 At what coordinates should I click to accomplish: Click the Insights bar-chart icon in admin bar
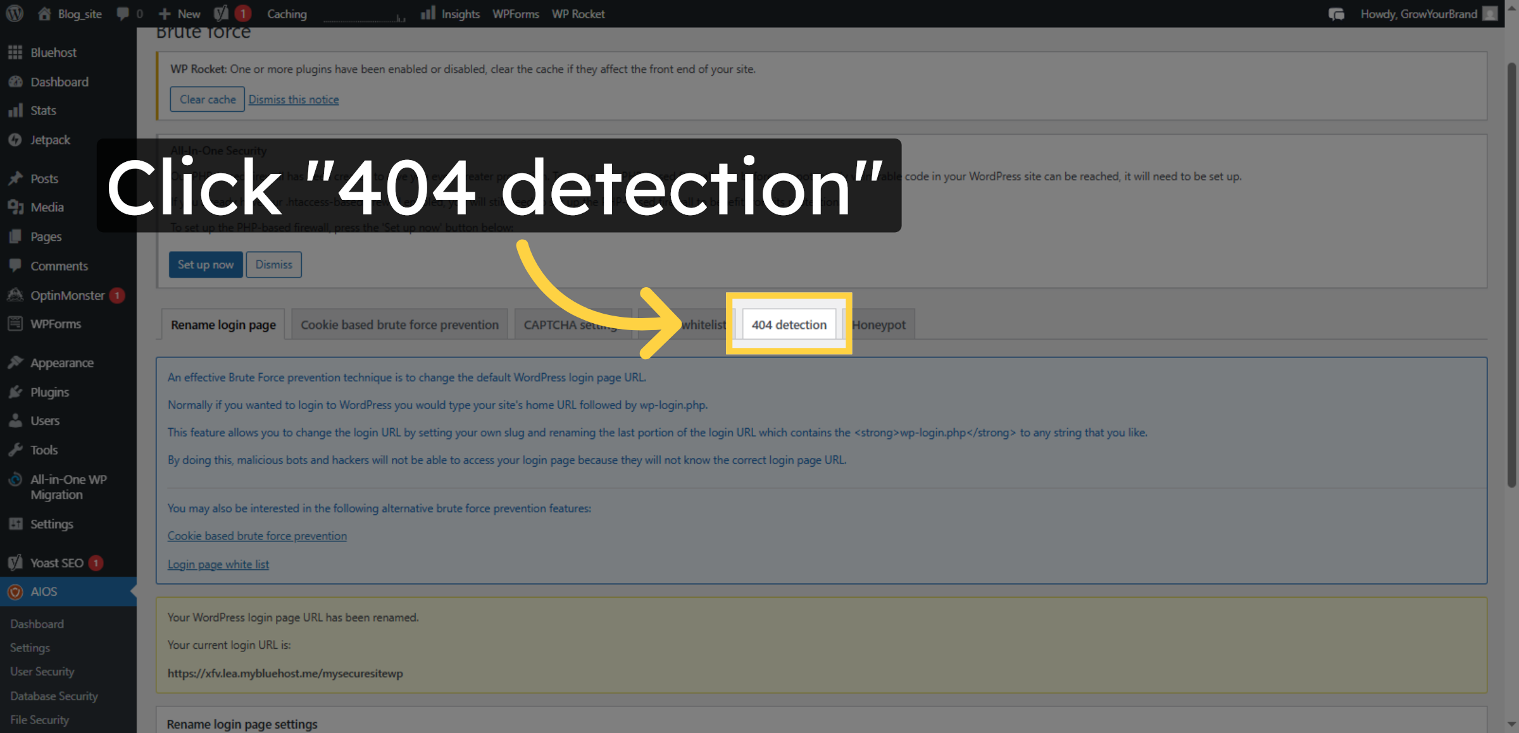coord(429,13)
